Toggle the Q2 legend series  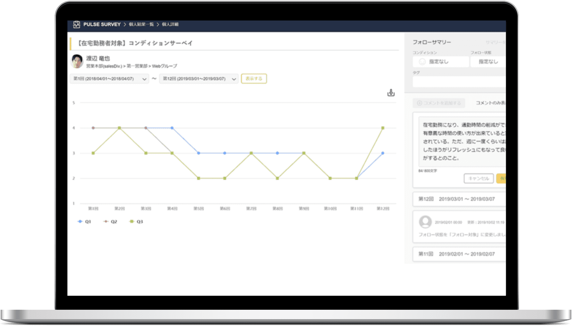pos(110,222)
